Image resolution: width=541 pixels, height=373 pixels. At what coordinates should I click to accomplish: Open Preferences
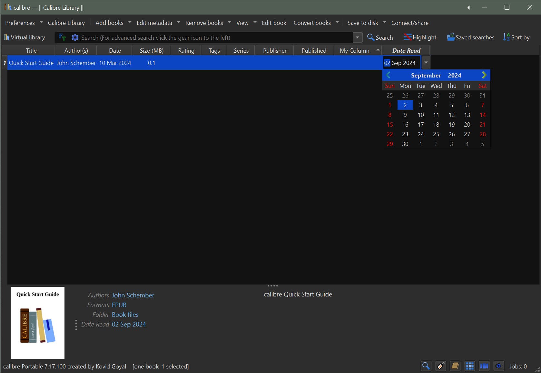[20, 23]
